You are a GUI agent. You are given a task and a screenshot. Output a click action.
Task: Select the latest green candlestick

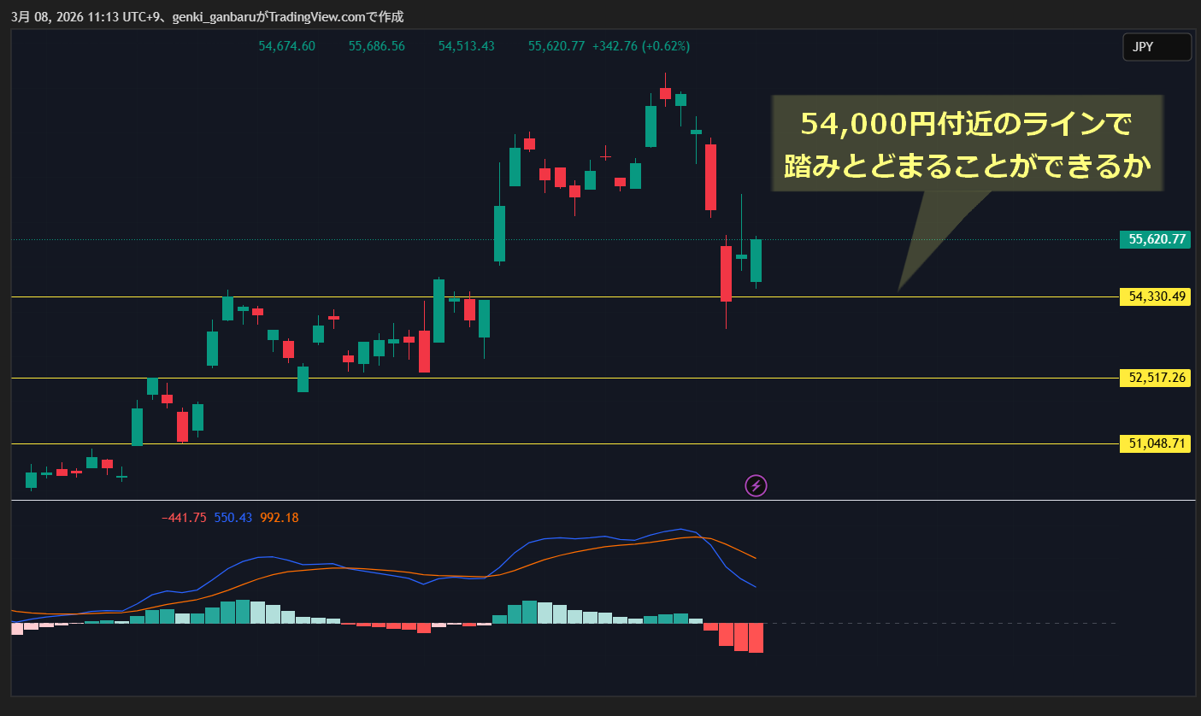pyautogui.click(x=756, y=261)
